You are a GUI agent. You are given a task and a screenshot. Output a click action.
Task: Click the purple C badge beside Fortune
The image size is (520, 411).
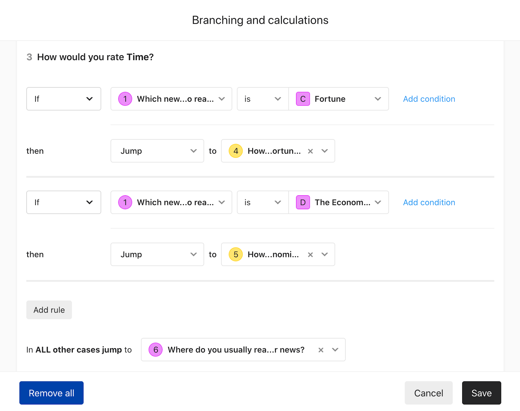303,99
